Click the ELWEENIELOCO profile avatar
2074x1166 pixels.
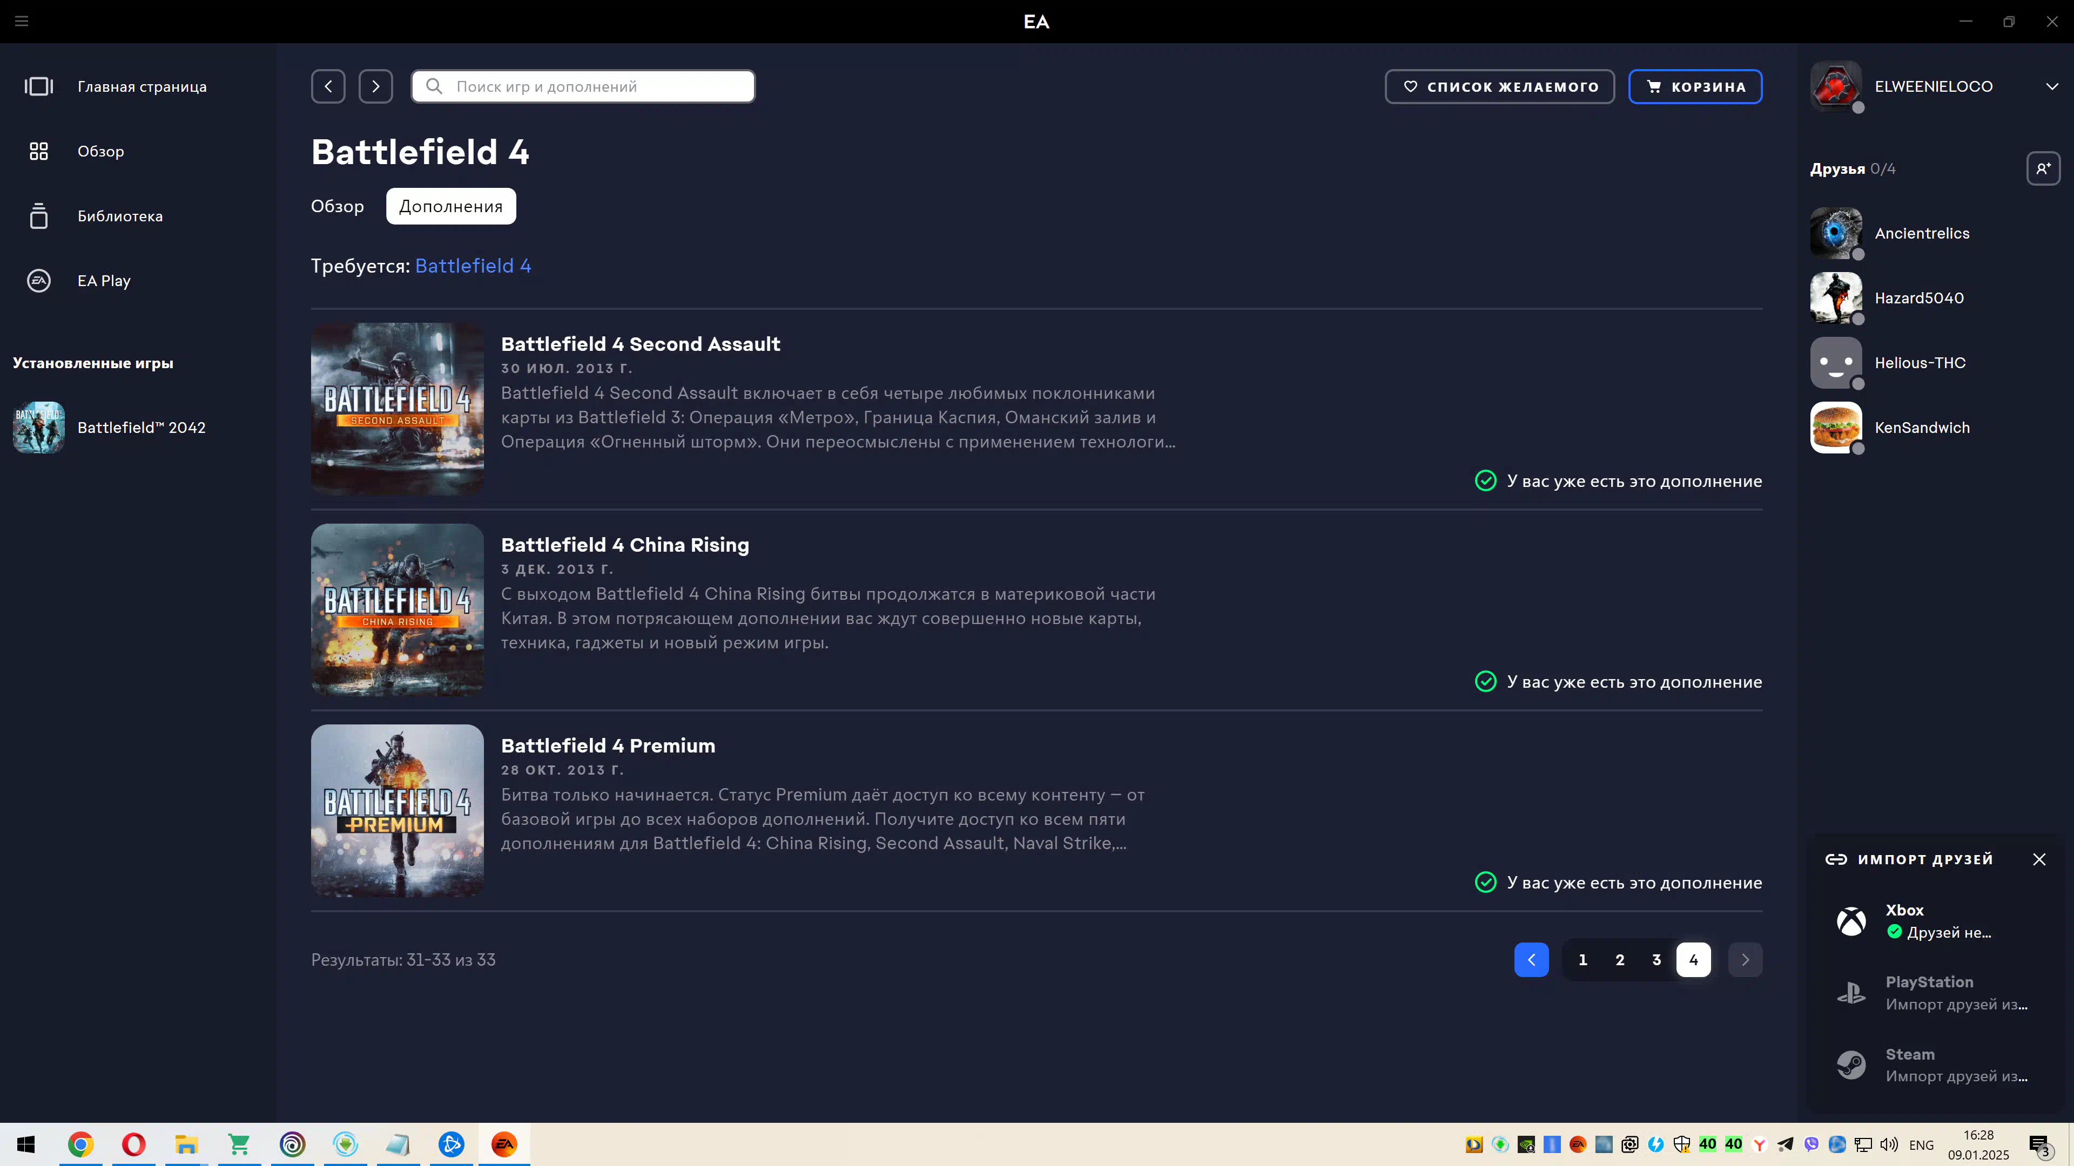[1836, 86]
